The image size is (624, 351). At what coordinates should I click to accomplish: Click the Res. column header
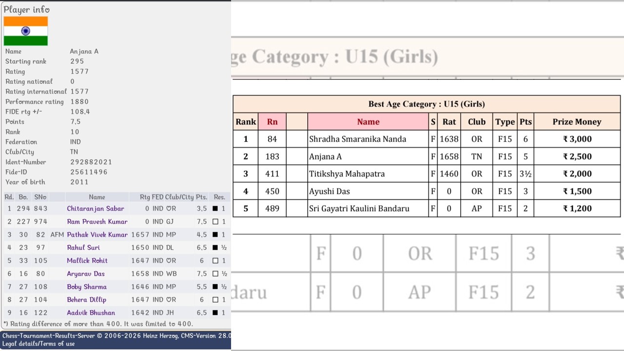(x=219, y=197)
